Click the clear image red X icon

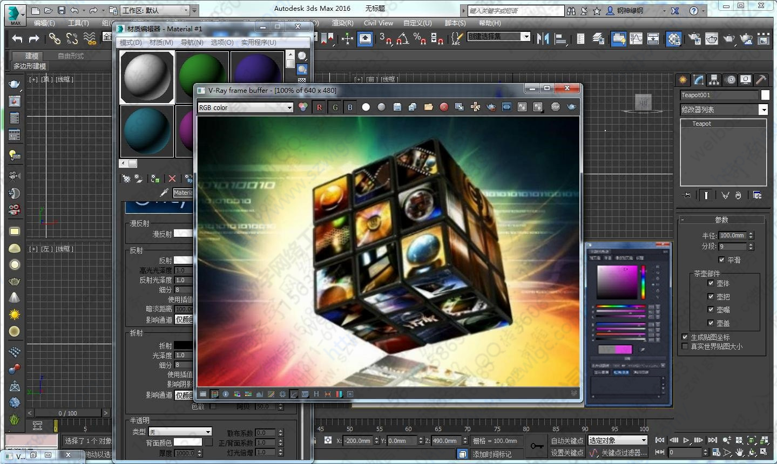[444, 107]
